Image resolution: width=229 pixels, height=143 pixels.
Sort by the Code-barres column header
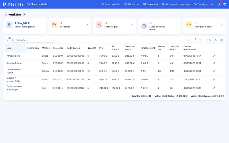click(73, 48)
